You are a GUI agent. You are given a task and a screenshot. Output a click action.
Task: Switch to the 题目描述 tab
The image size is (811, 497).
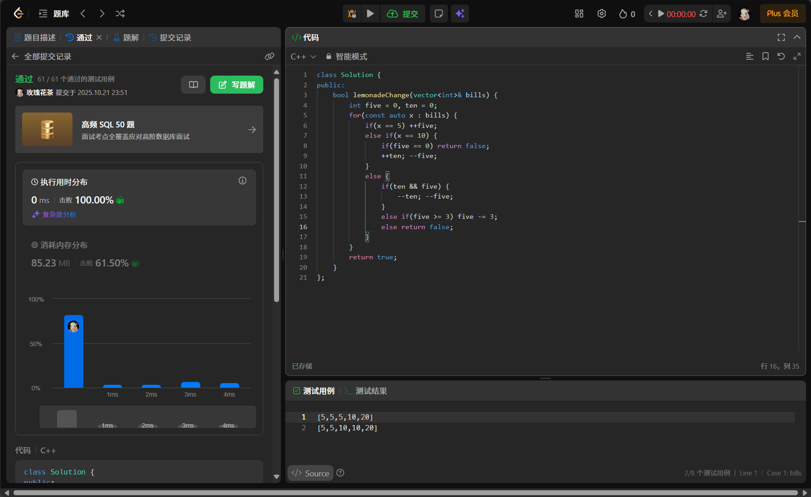coord(35,37)
